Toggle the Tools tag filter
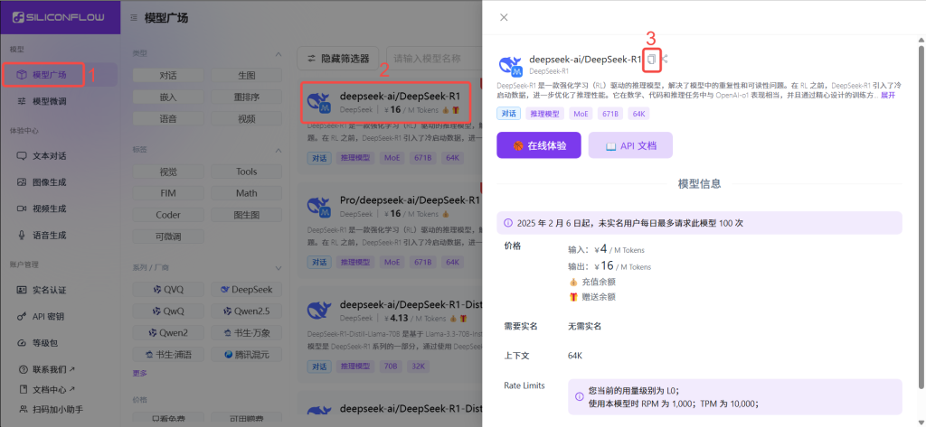Image resolution: width=926 pixels, height=427 pixels. tap(246, 172)
